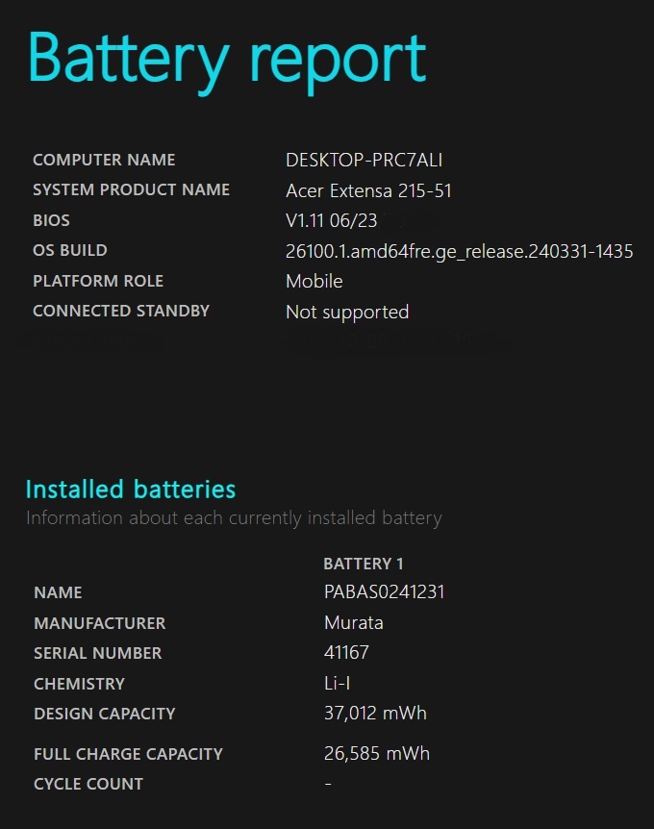Screen dimensions: 654x829
Task: Click the installed battery information subtitle
Action: point(234,518)
